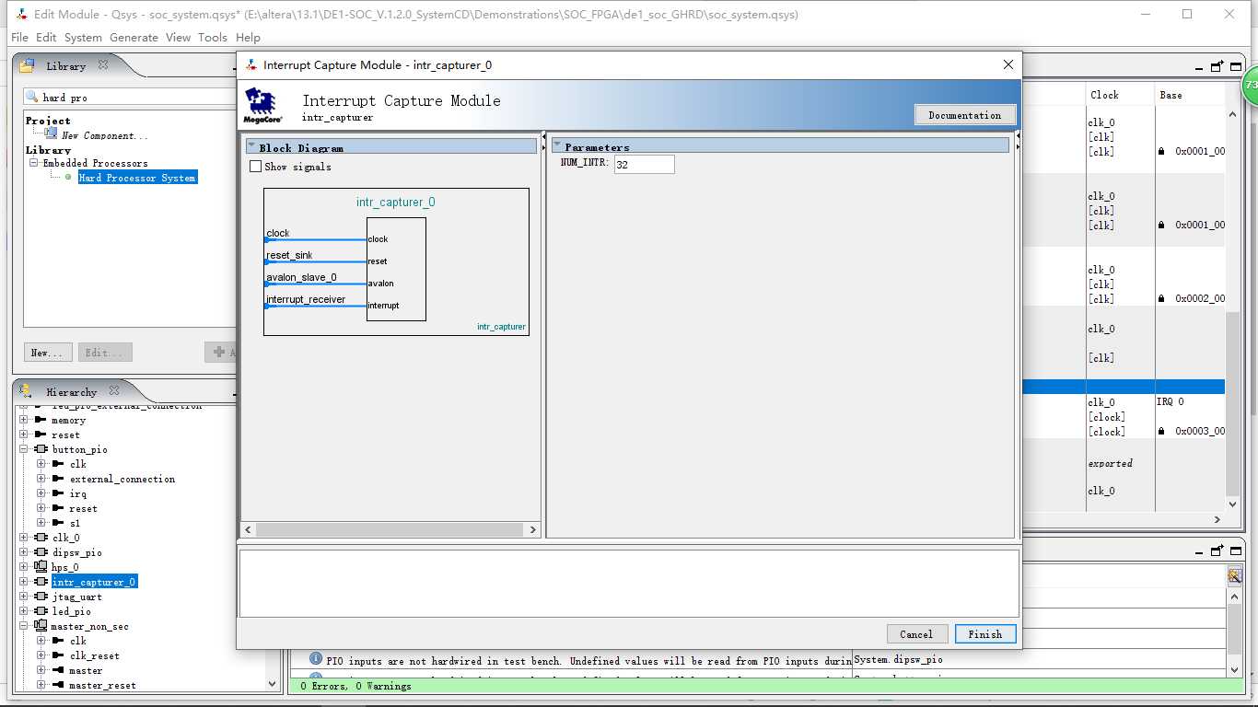Open the Tools menu

[213, 38]
